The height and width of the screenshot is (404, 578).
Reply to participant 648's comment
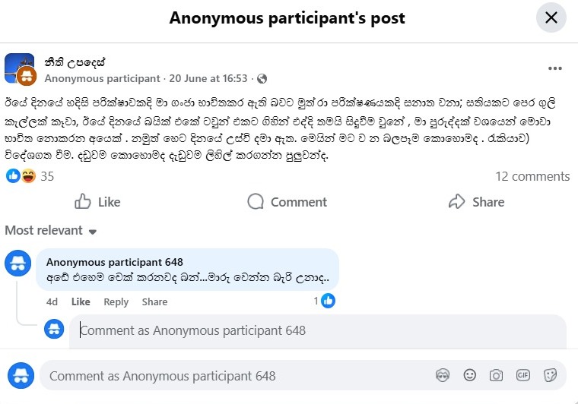click(116, 301)
